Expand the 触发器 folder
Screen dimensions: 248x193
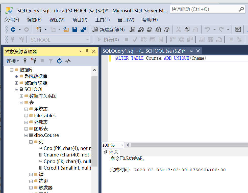pos(31,188)
